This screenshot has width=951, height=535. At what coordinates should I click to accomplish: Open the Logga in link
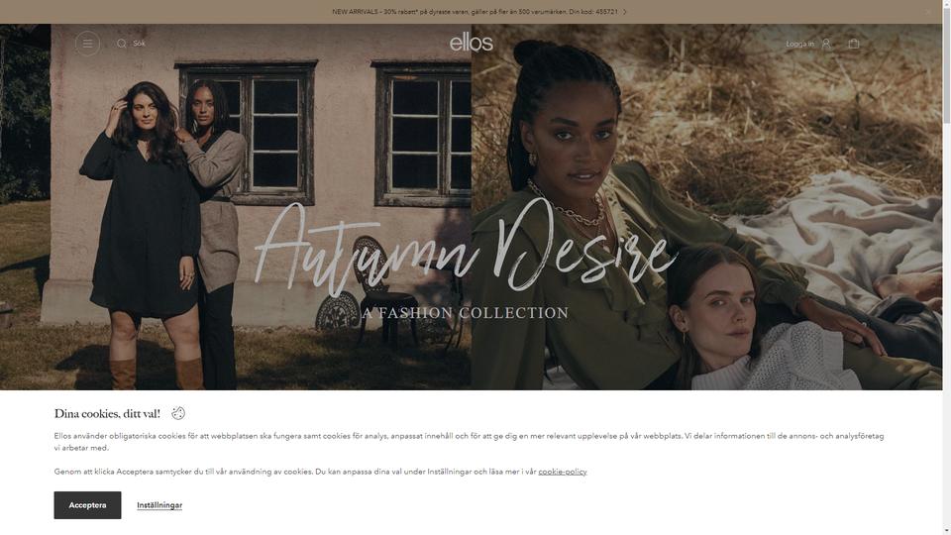pos(800,44)
